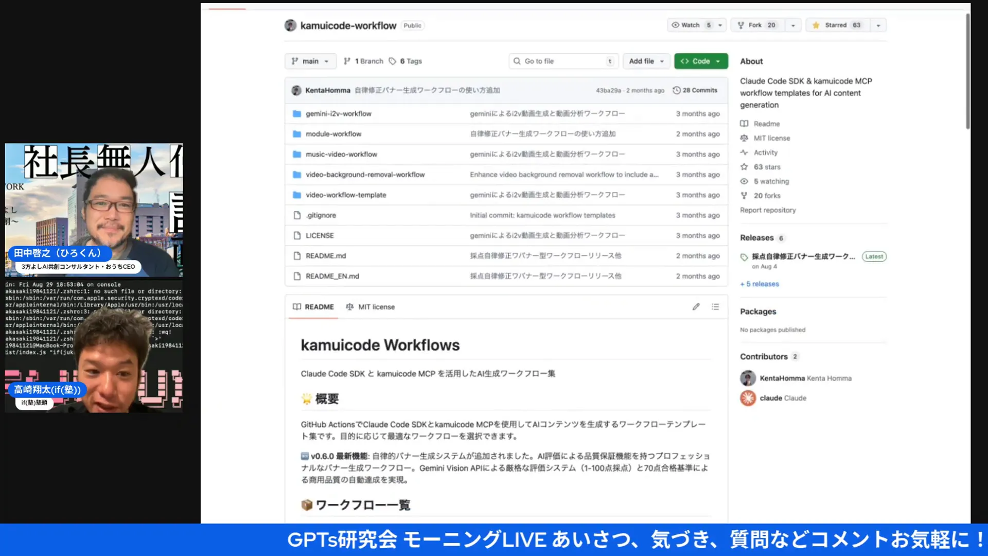Click the pencil icon to edit the README
Viewport: 988px width, 556px height.
point(696,306)
